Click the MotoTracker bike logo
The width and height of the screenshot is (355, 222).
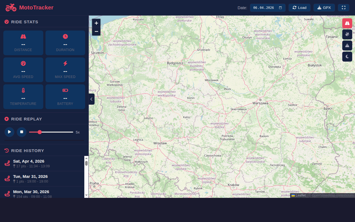11,7
